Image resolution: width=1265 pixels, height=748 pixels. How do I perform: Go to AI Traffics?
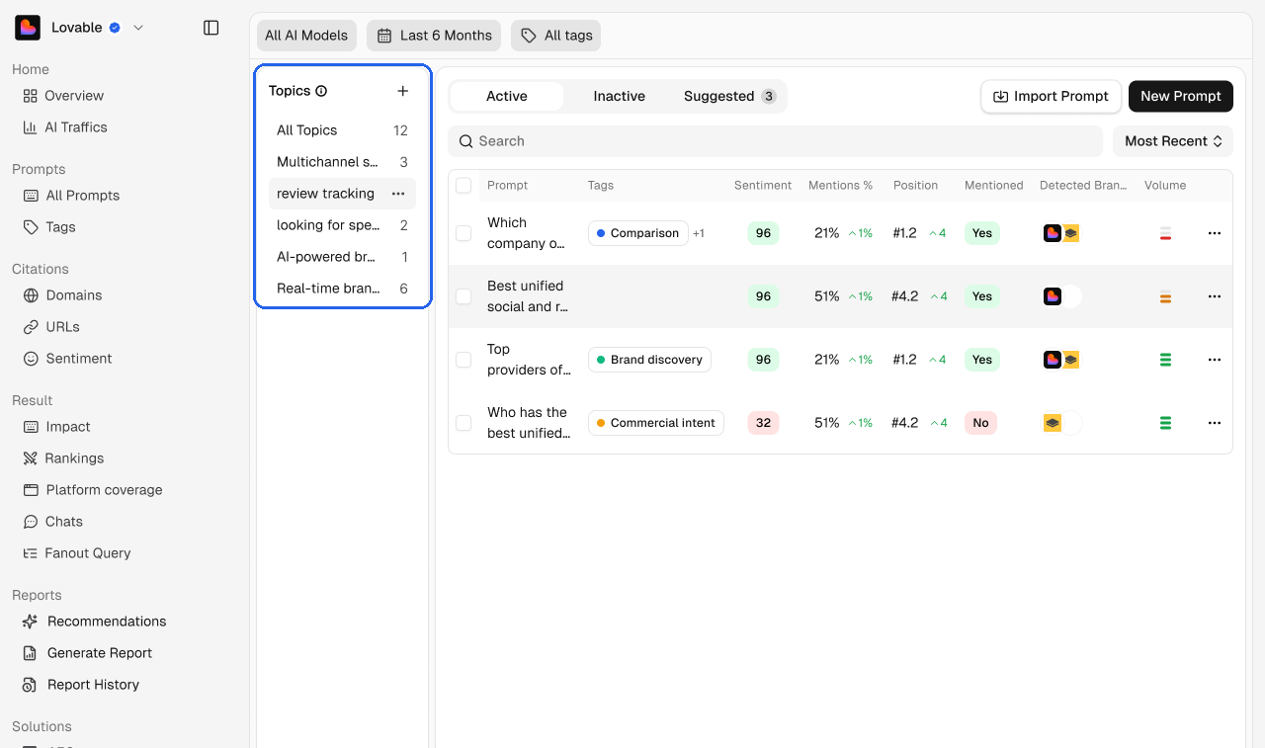[x=65, y=127]
